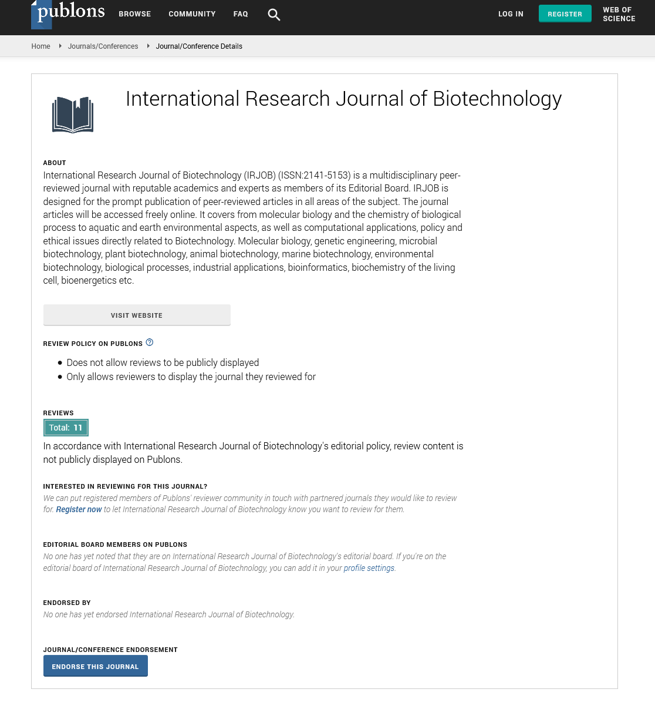
Task: Open Journals/Conferences breadcrumb
Action: pyautogui.click(x=103, y=46)
